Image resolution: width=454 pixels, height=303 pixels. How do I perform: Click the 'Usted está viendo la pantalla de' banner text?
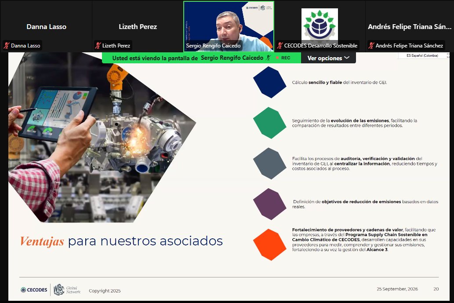pos(155,58)
